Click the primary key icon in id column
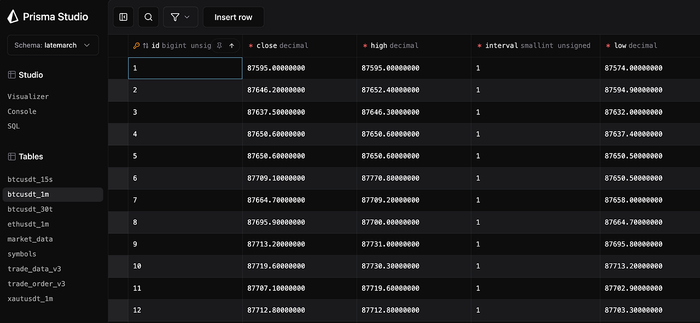Screen dimensions: 700x323 pyautogui.click(x=136, y=46)
